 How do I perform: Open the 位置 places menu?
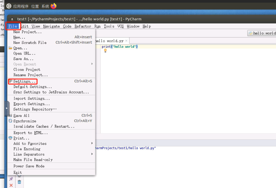click(35, 6)
